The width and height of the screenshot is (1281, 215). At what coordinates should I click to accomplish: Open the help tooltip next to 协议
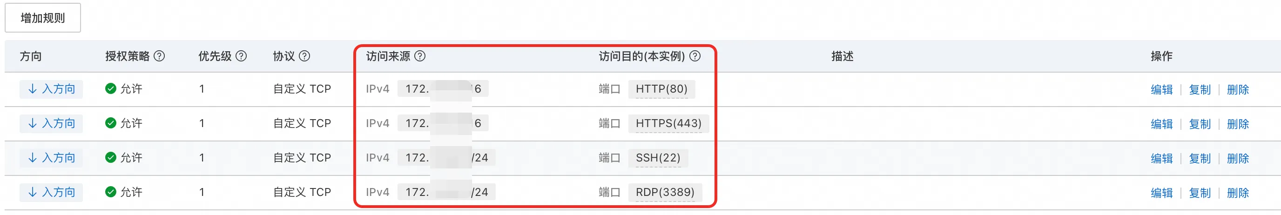click(x=304, y=56)
